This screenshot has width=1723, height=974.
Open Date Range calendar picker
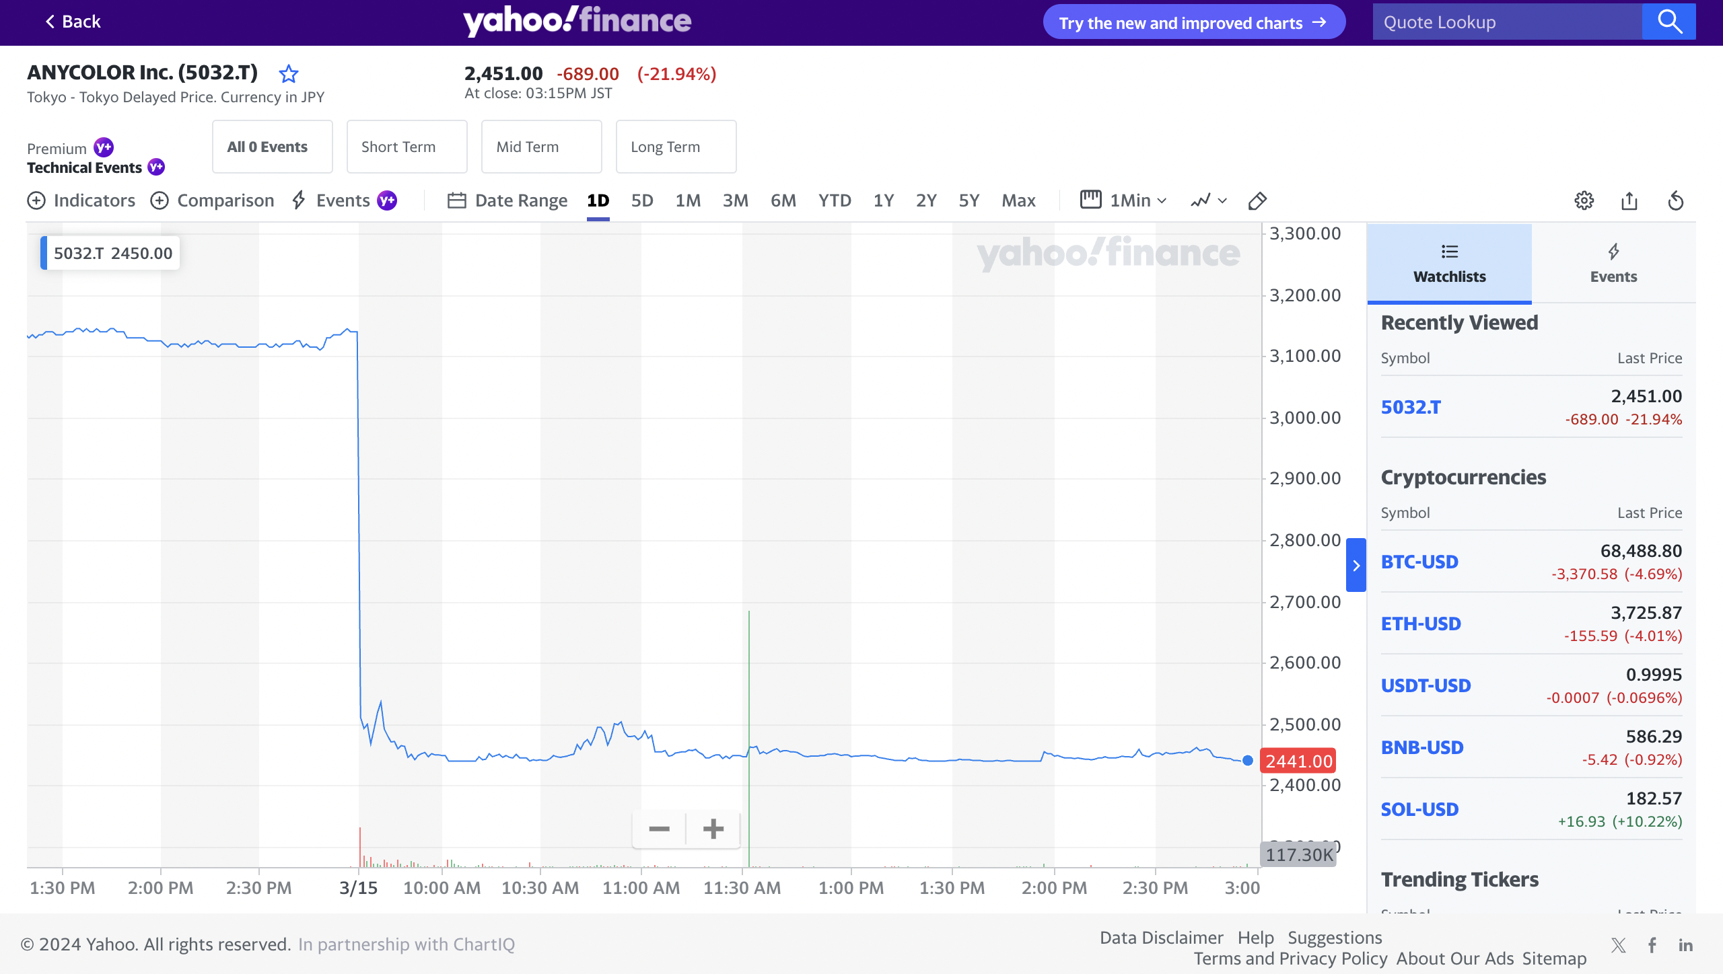pos(507,200)
